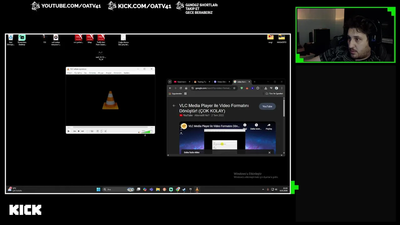
Task: Mute VLC using speaker icon
Action: point(139,132)
